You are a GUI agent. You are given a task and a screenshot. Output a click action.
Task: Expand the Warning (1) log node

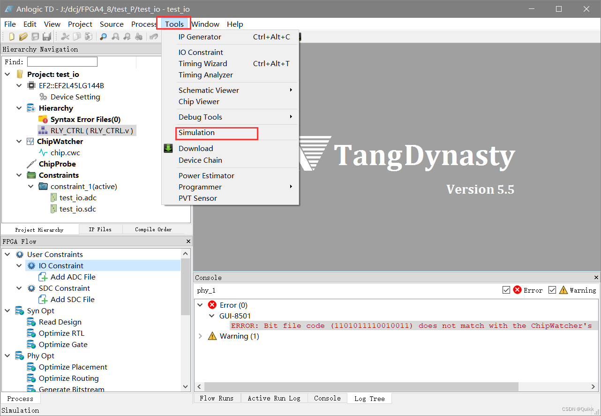[200, 336]
